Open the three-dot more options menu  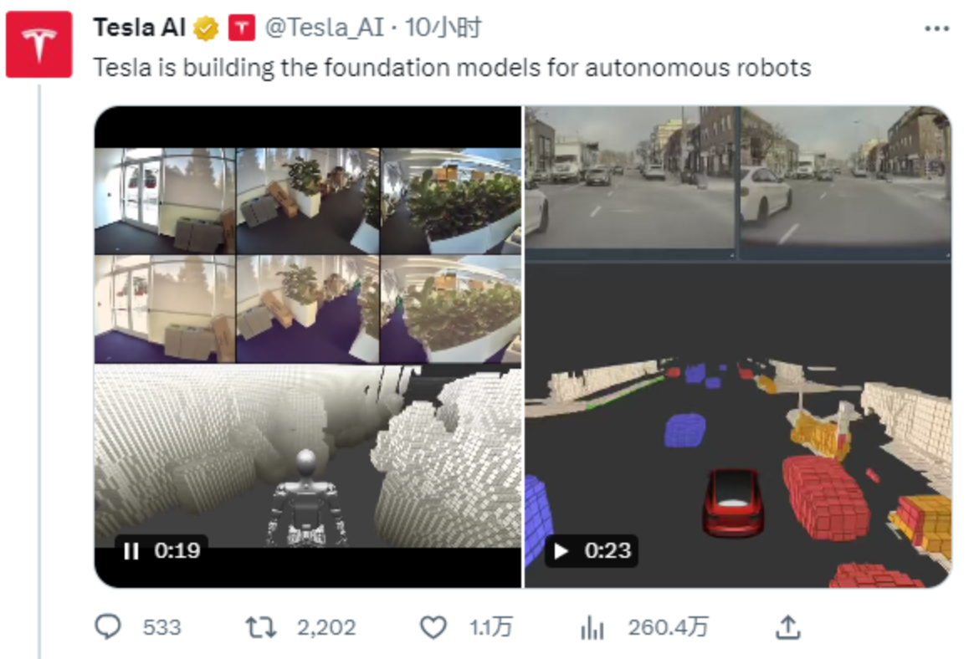(936, 28)
